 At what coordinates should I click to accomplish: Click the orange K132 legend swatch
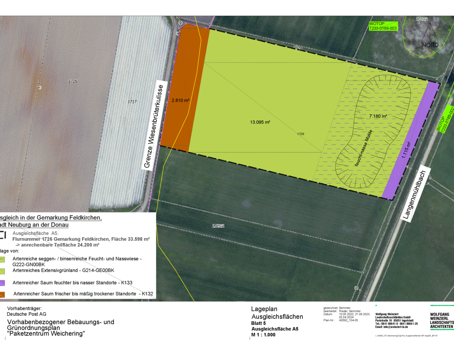2,294
